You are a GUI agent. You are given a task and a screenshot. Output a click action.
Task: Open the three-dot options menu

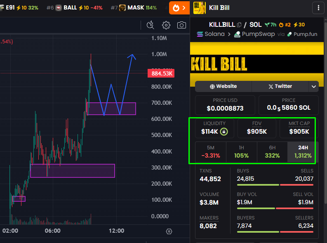318,8
